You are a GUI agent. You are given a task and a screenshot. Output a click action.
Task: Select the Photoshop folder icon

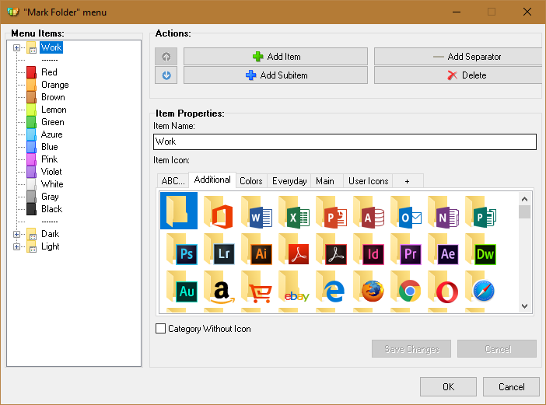pos(182,250)
